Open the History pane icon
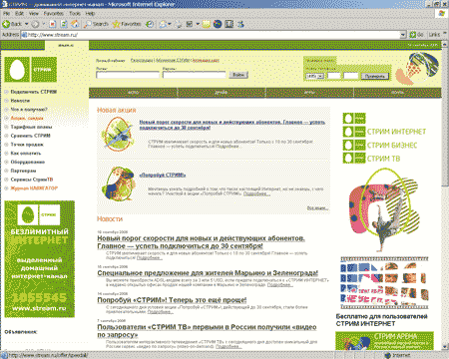The height and width of the screenshot is (359, 449). pos(150,24)
